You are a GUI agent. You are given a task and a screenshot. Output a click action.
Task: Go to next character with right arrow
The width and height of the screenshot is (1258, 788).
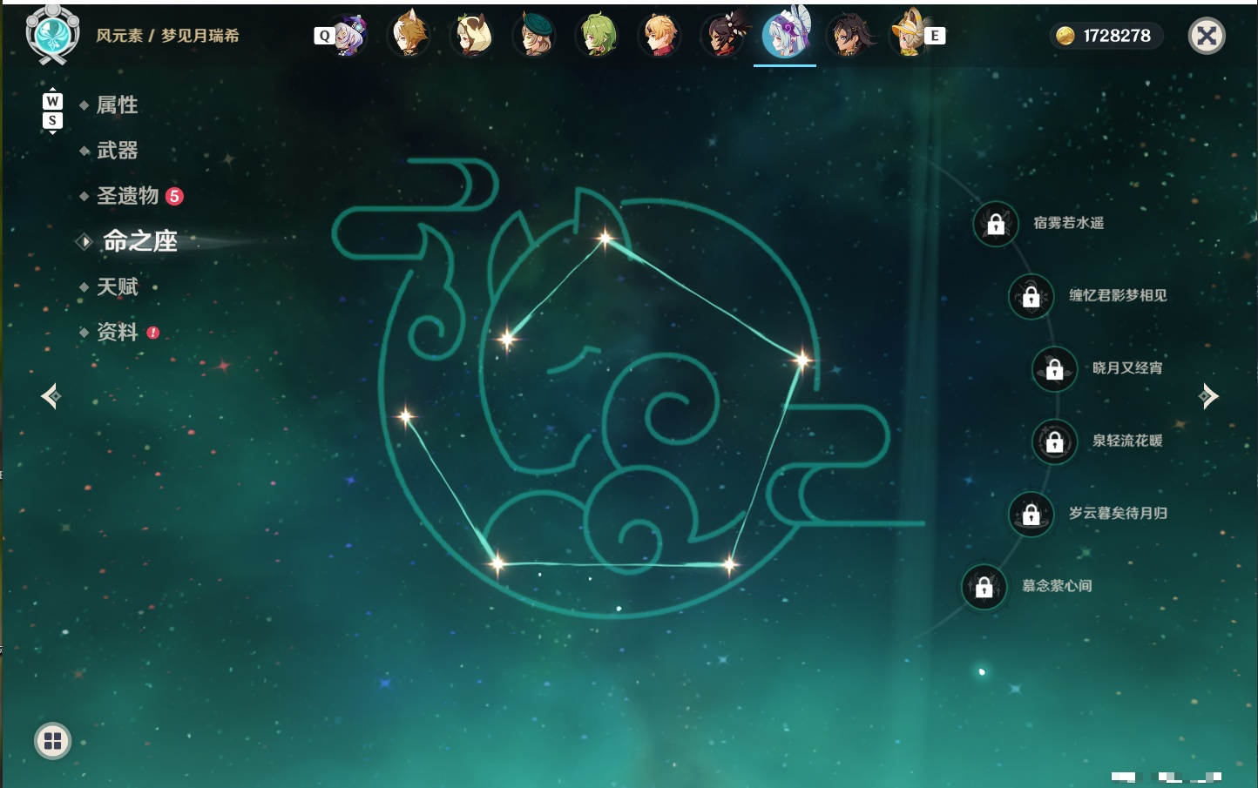pyautogui.click(x=1208, y=396)
